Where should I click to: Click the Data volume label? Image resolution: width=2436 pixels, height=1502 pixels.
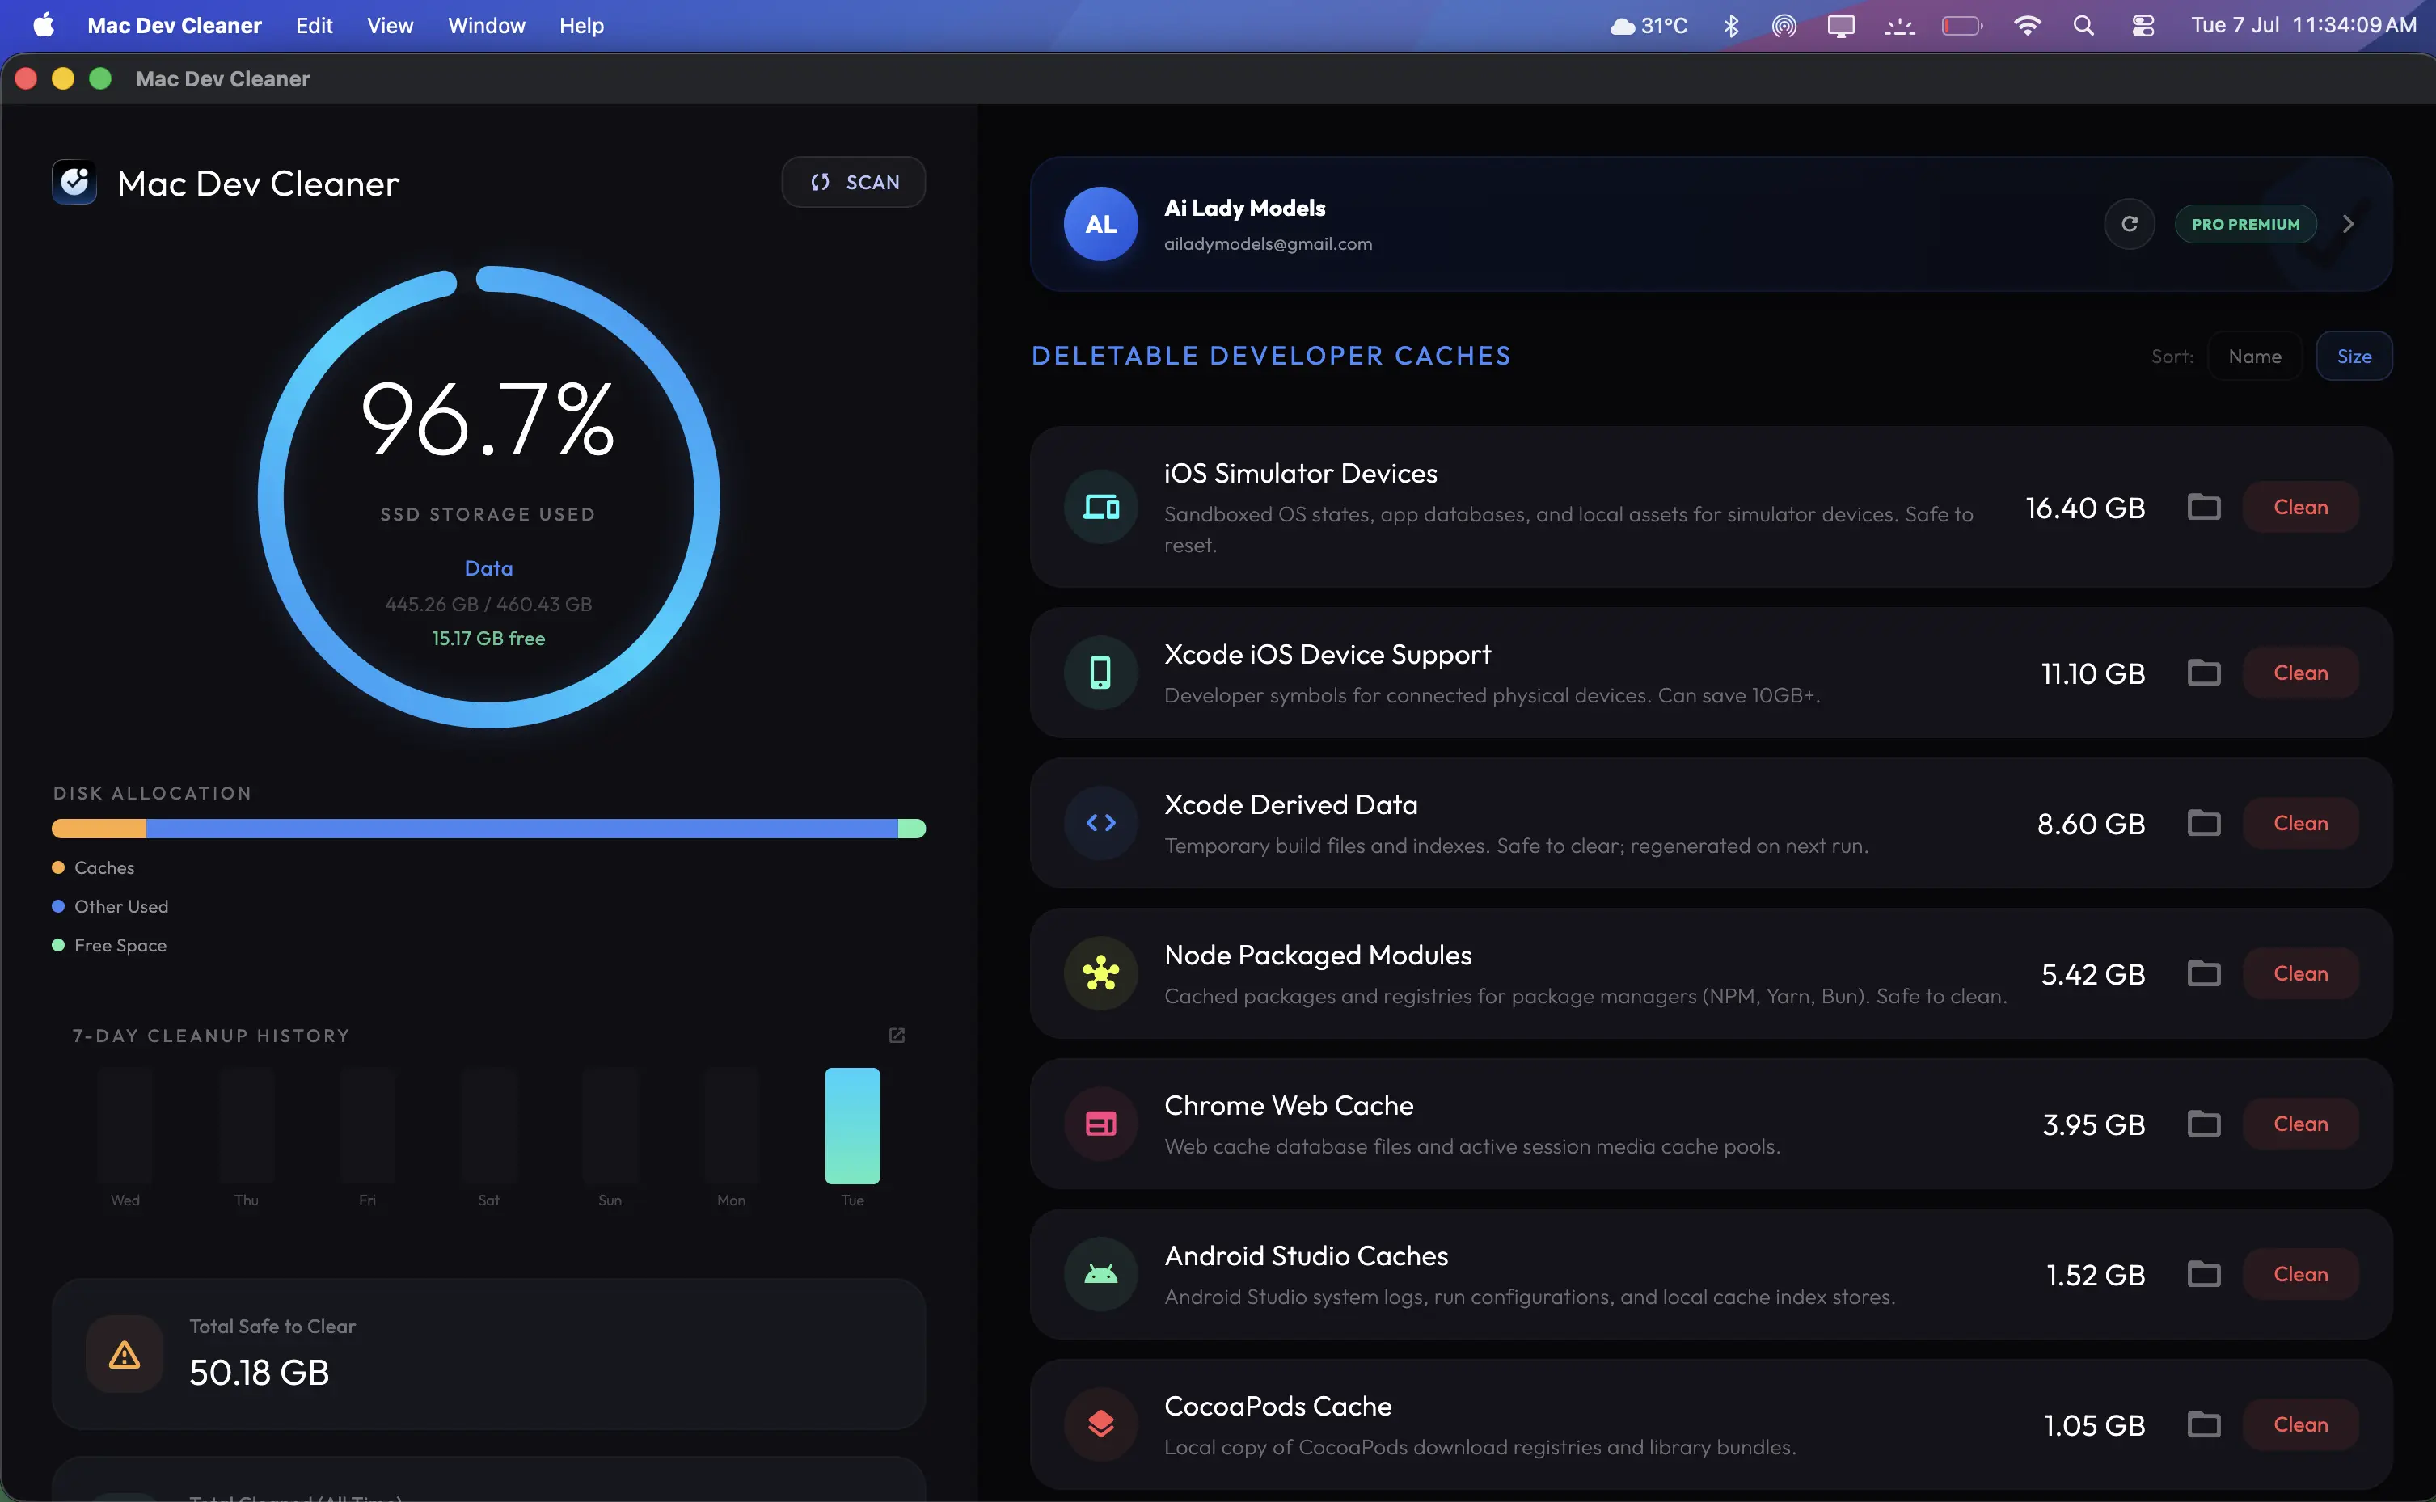pos(488,568)
